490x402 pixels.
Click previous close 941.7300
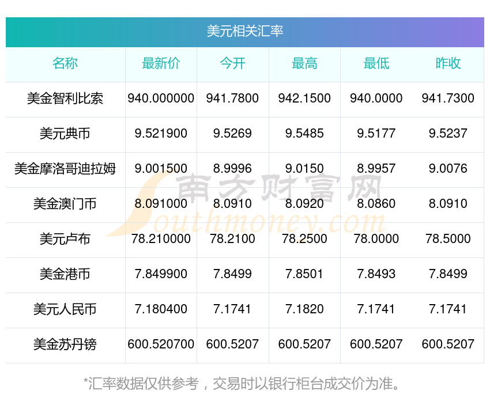pyautogui.click(x=448, y=98)
